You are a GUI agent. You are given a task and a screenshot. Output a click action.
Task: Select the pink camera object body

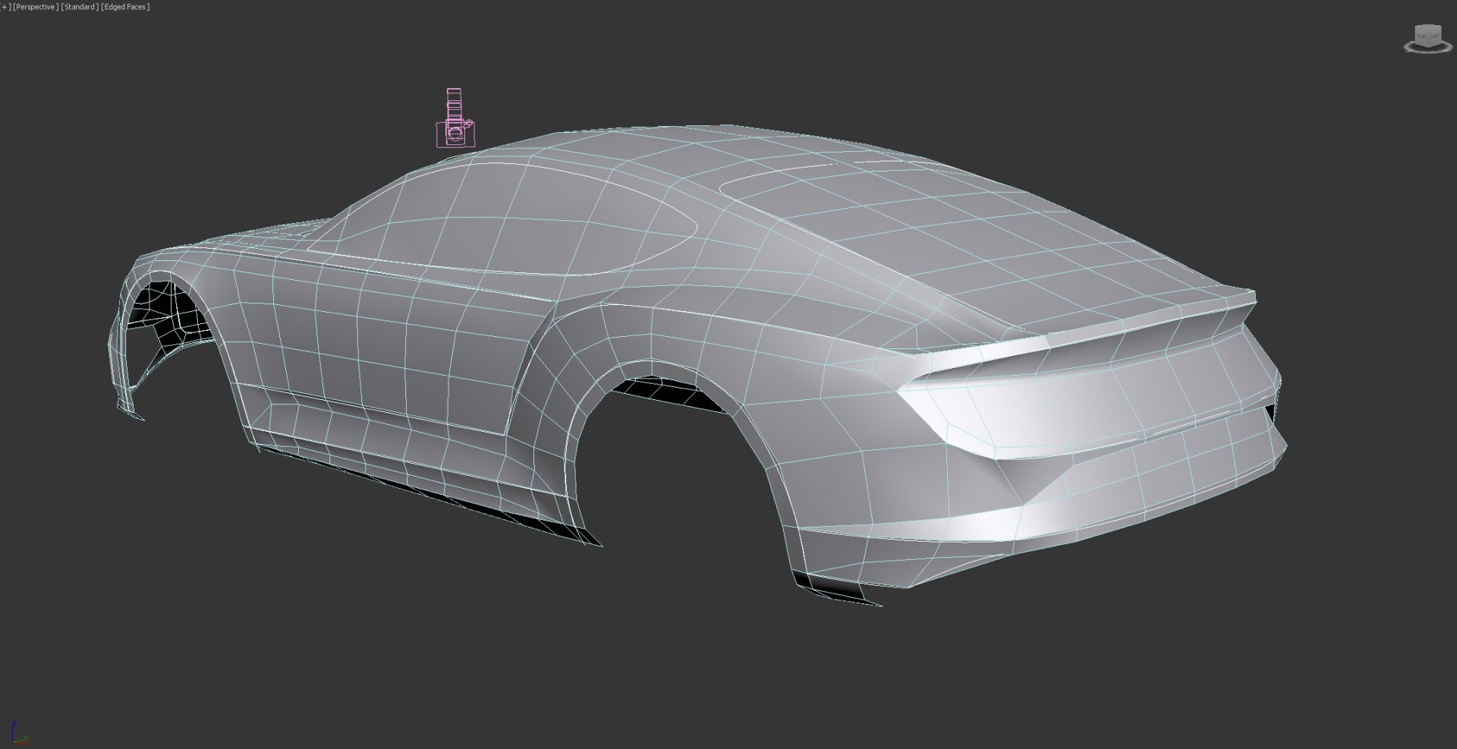(x=456, y=134)
